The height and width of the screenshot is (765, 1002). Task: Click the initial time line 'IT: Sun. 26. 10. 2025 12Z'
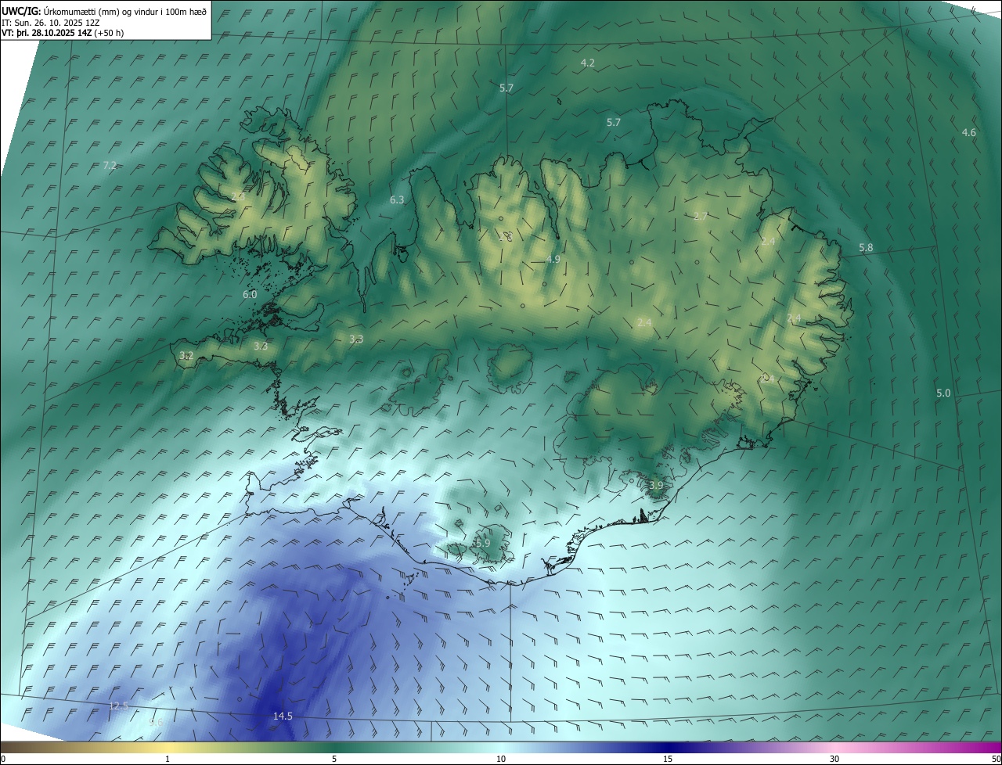tap(50, 23)
